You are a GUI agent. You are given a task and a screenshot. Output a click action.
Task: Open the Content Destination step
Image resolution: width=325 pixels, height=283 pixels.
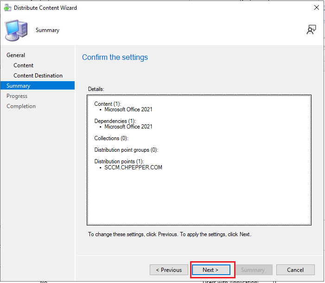38,76
